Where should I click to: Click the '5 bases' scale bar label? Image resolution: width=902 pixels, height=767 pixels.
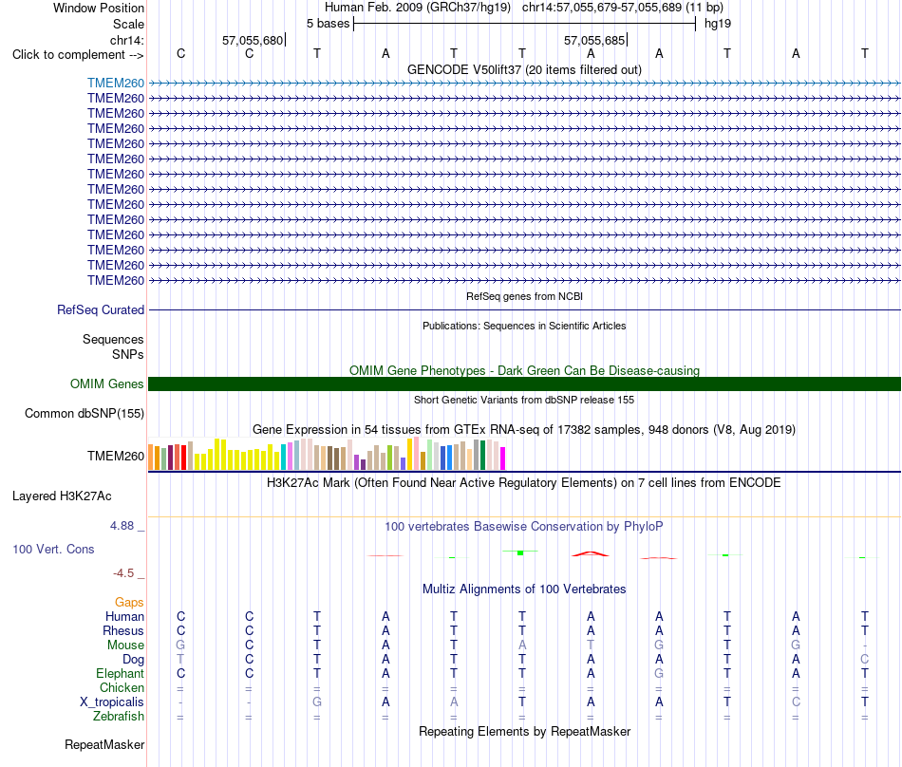328,24
